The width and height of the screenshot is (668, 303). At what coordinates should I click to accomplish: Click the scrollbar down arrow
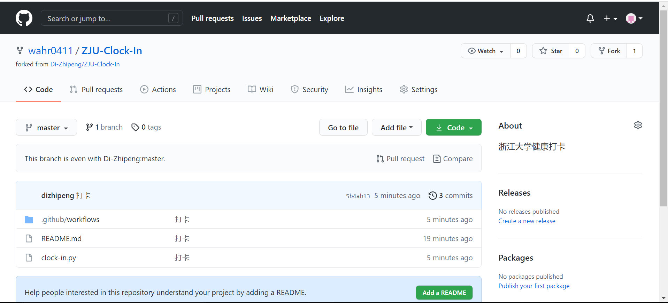pyautogui.click(x=664, y=298)
